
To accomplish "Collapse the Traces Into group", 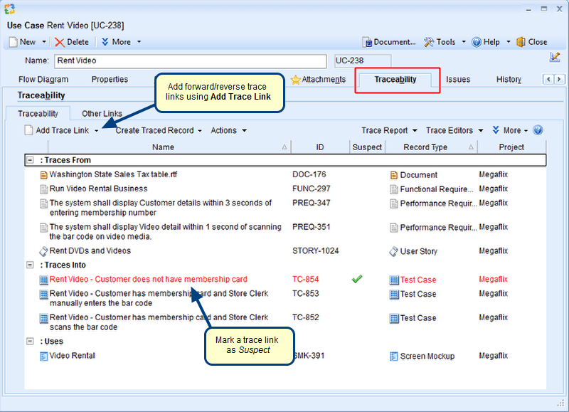I will click(x=30, y=265).
